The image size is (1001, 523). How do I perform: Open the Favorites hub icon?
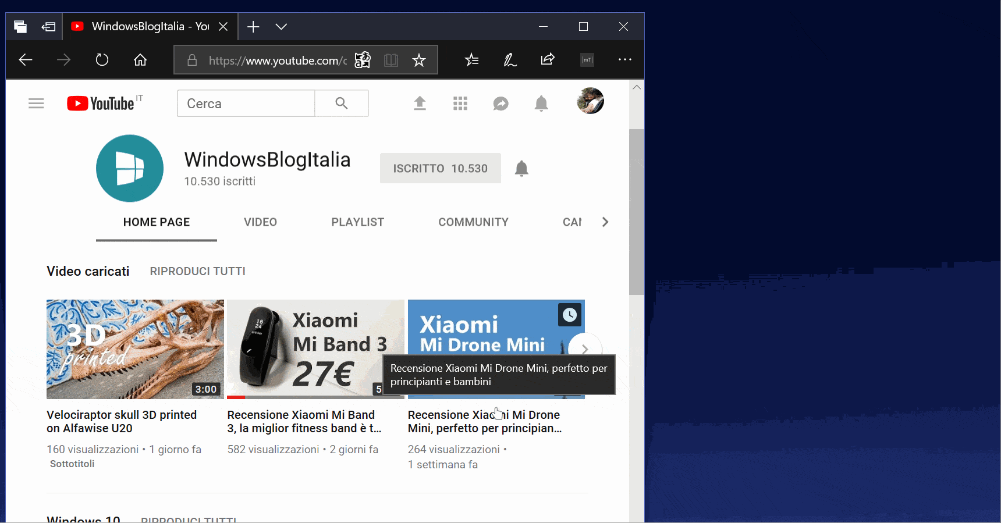tap(472, 59)
